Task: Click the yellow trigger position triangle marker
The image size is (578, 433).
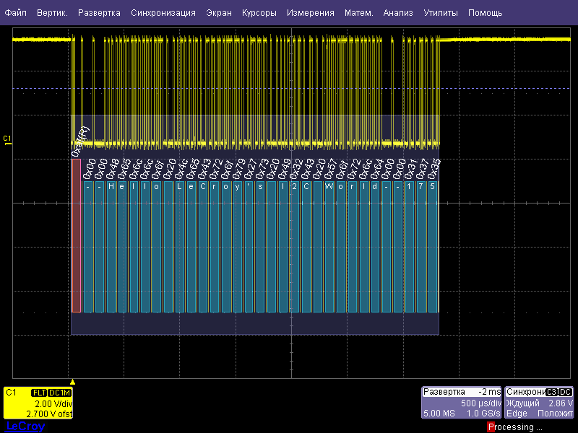Action: coord(72,380)
